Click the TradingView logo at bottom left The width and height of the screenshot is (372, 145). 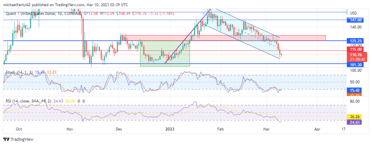(18, 139)
